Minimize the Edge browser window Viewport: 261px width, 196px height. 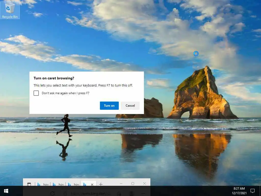[x=121, y=183]
